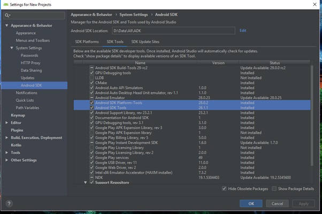Enable Google Play Licensing Library checkbox

pyautogui.click(x=92, y=148)
